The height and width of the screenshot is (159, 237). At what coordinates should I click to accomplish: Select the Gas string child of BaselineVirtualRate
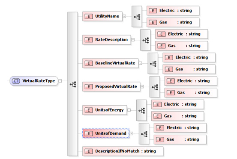pyautogui.click(x=189, y=69)
